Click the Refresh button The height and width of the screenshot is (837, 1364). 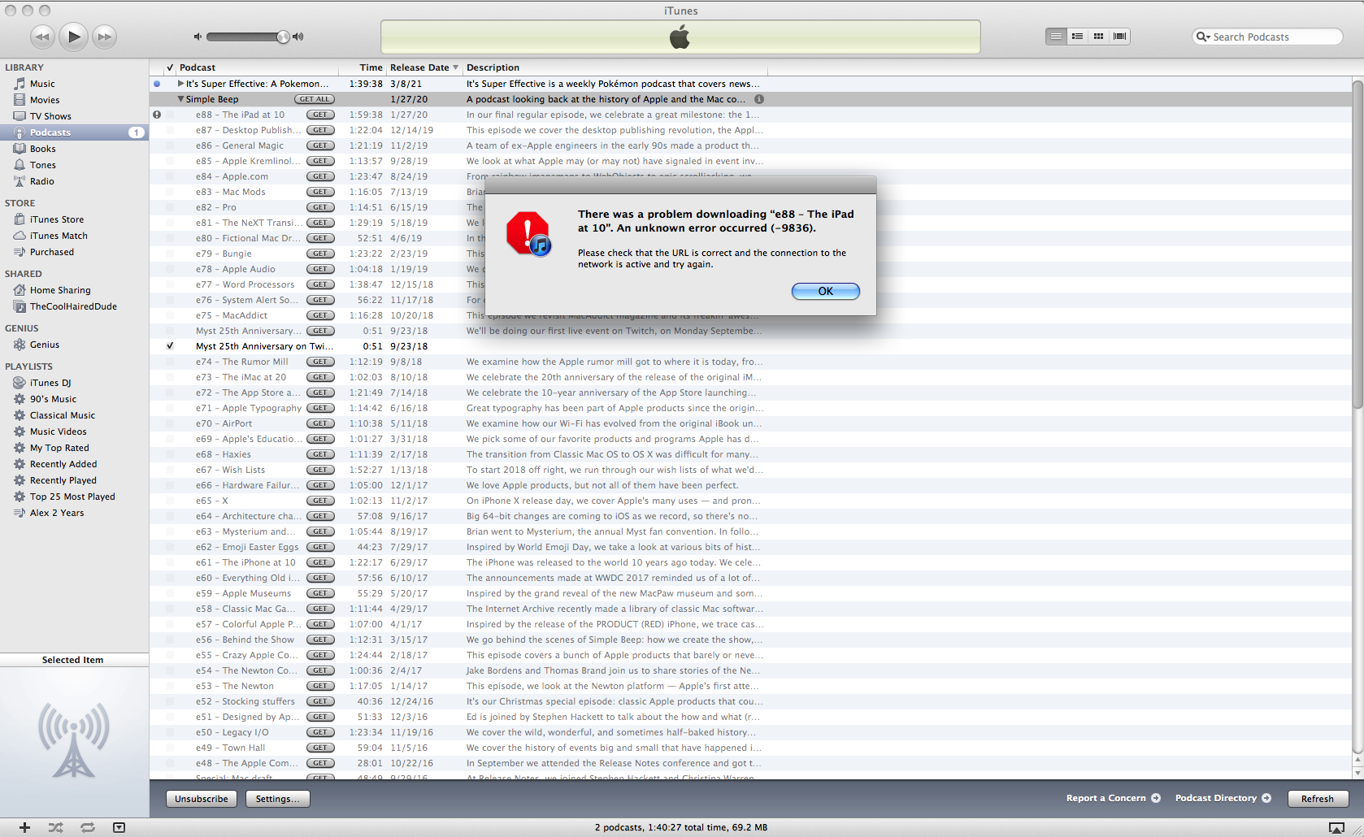point(1317,799)
